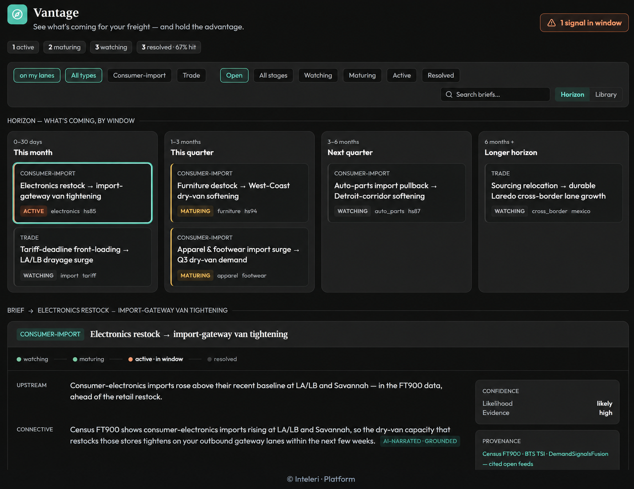Toggle the 'on my lanes' filter
634x489 pixels.
tap(37, 75)
